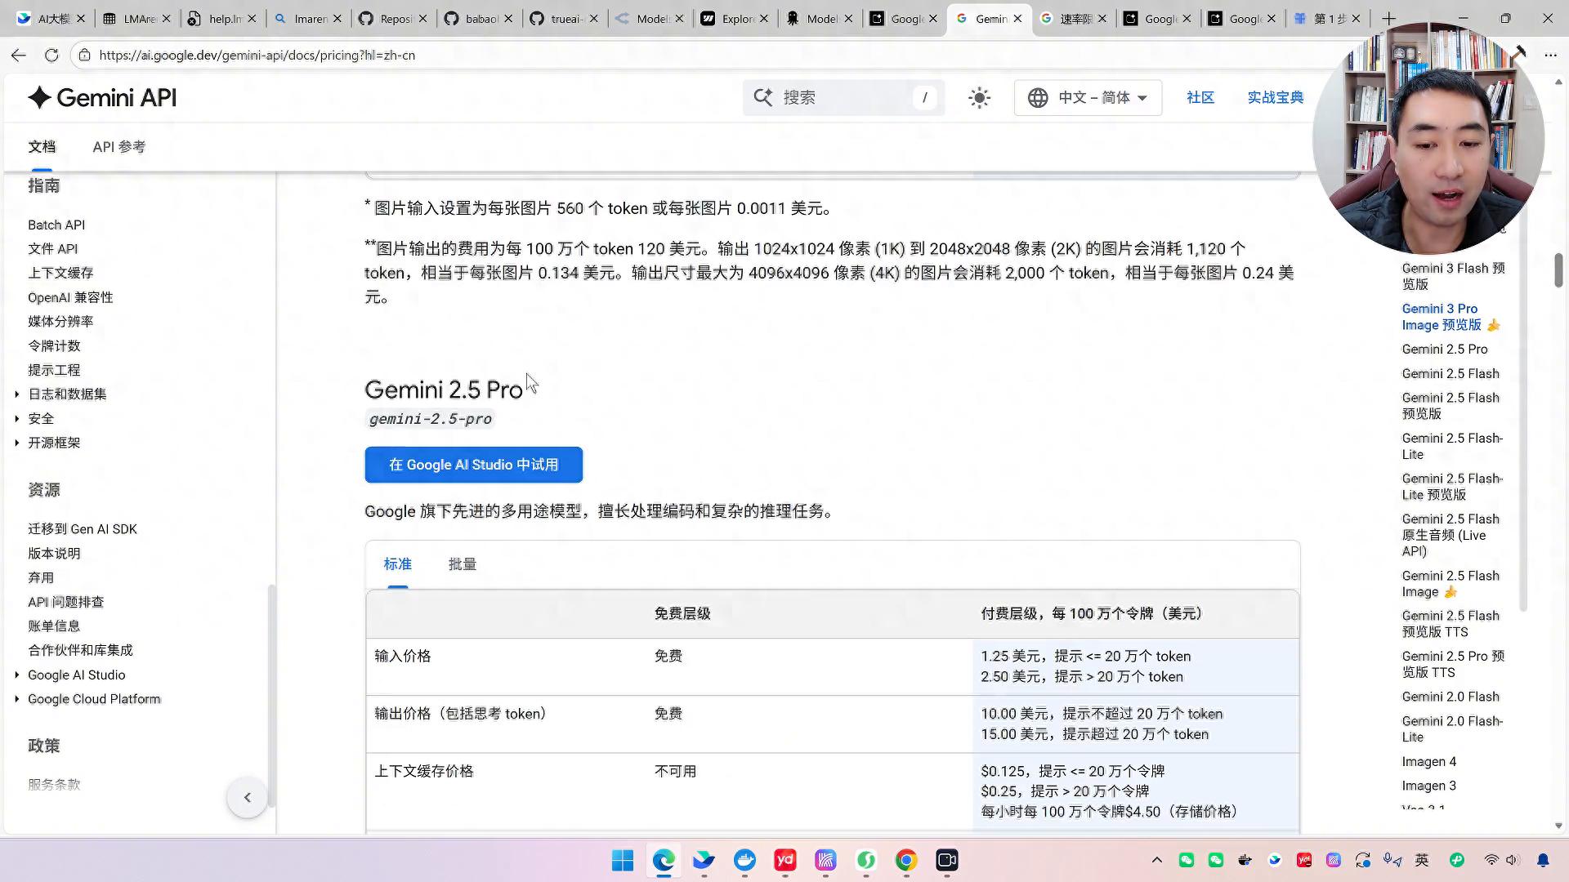Jump to Gemini 2.5 Flash in page outline

1450,374
